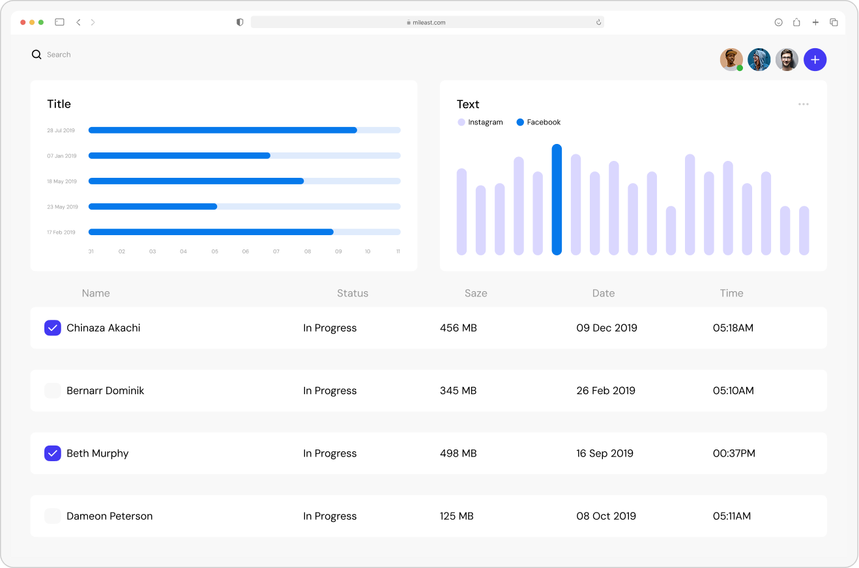Click the mileast.com address bar
This screenshot has height=568, width=859.
pos(428,21)
